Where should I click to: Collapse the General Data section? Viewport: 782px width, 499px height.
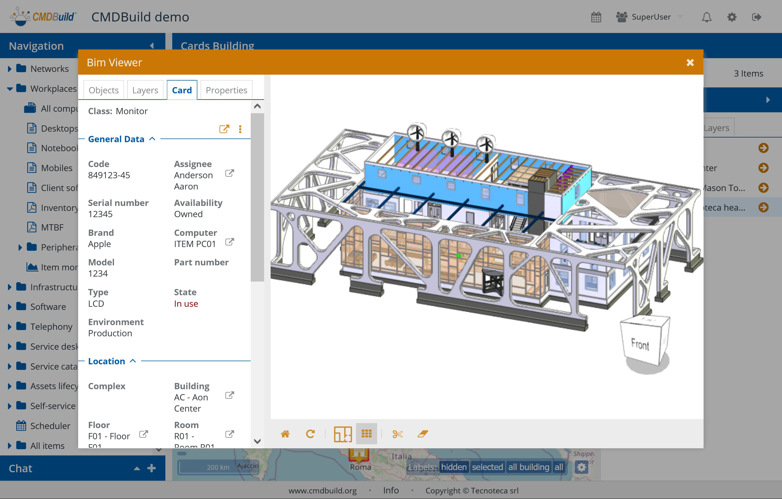pos(152,139)
